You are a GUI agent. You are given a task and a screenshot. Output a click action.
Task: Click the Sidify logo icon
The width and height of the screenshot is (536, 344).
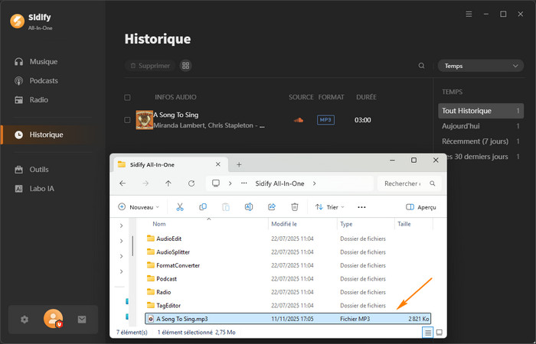[17, 21]
